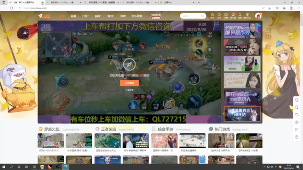
Task: Click the 综合手游 section icon
Action: coord(154,129)
